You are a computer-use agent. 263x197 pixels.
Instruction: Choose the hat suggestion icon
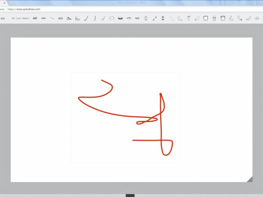click(x=256, y=18)
